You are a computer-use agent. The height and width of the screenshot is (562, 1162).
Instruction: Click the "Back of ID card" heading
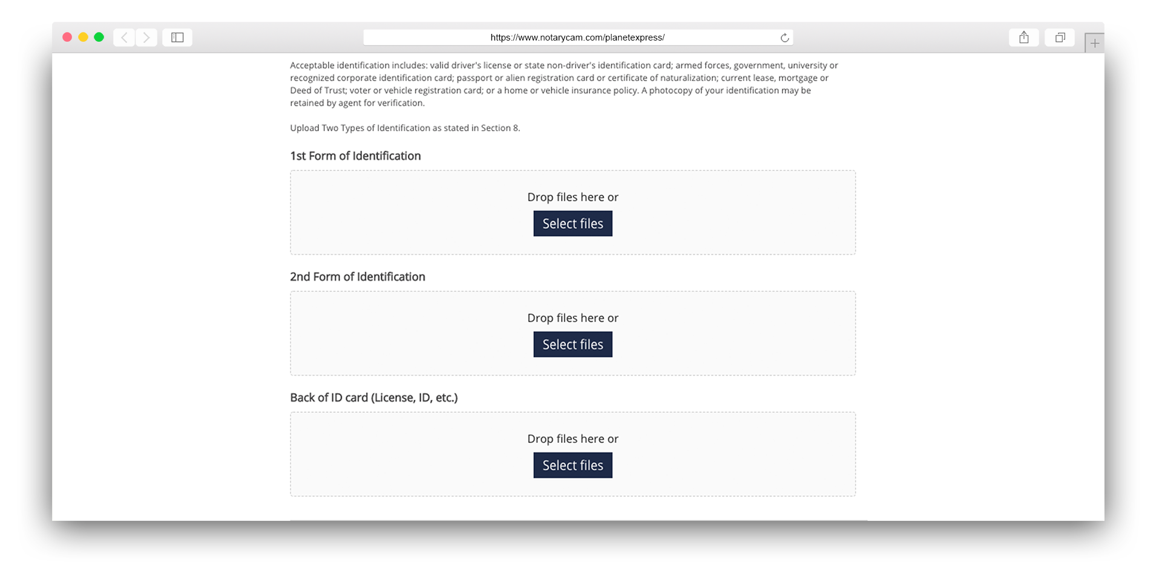pos(373,398)
